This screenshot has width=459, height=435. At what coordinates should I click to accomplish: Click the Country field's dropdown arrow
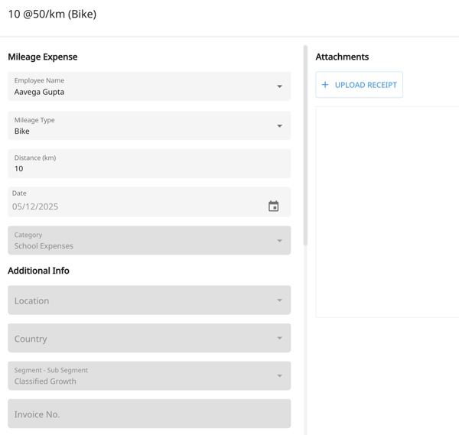[279, 338]
